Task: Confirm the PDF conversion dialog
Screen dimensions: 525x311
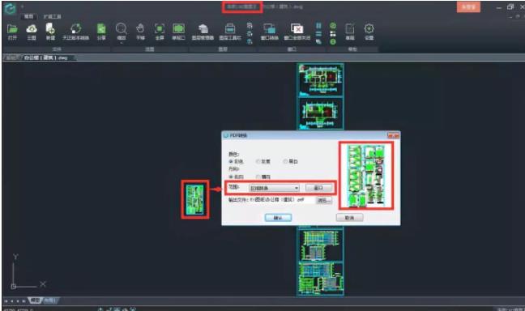Action: click(278, 218)
